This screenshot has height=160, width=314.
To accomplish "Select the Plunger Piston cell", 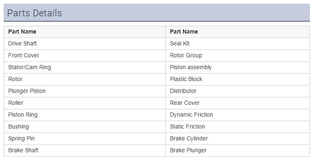I will 85,91.
